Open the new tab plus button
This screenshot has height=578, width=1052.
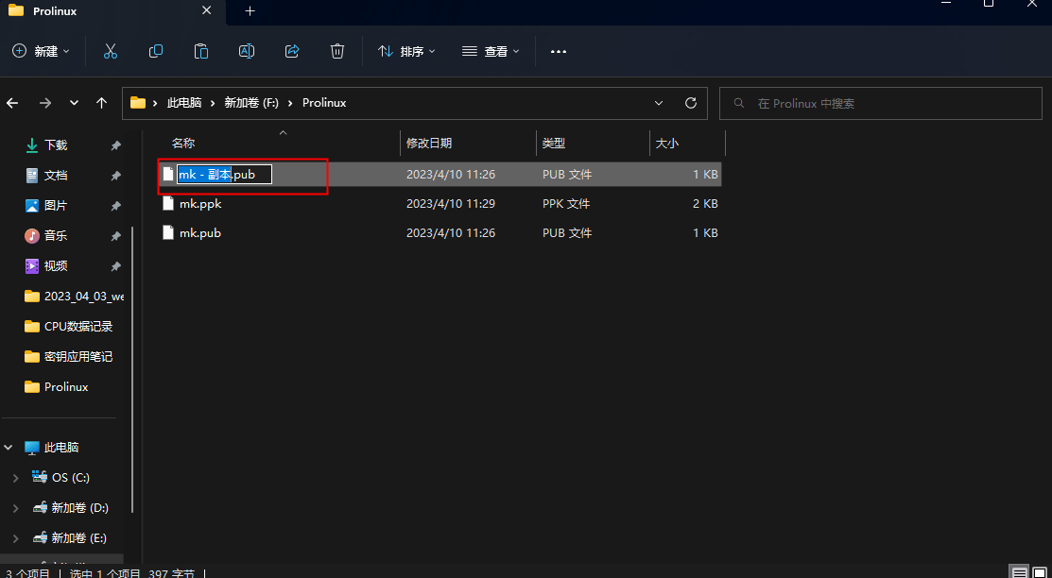pos(250,10)
